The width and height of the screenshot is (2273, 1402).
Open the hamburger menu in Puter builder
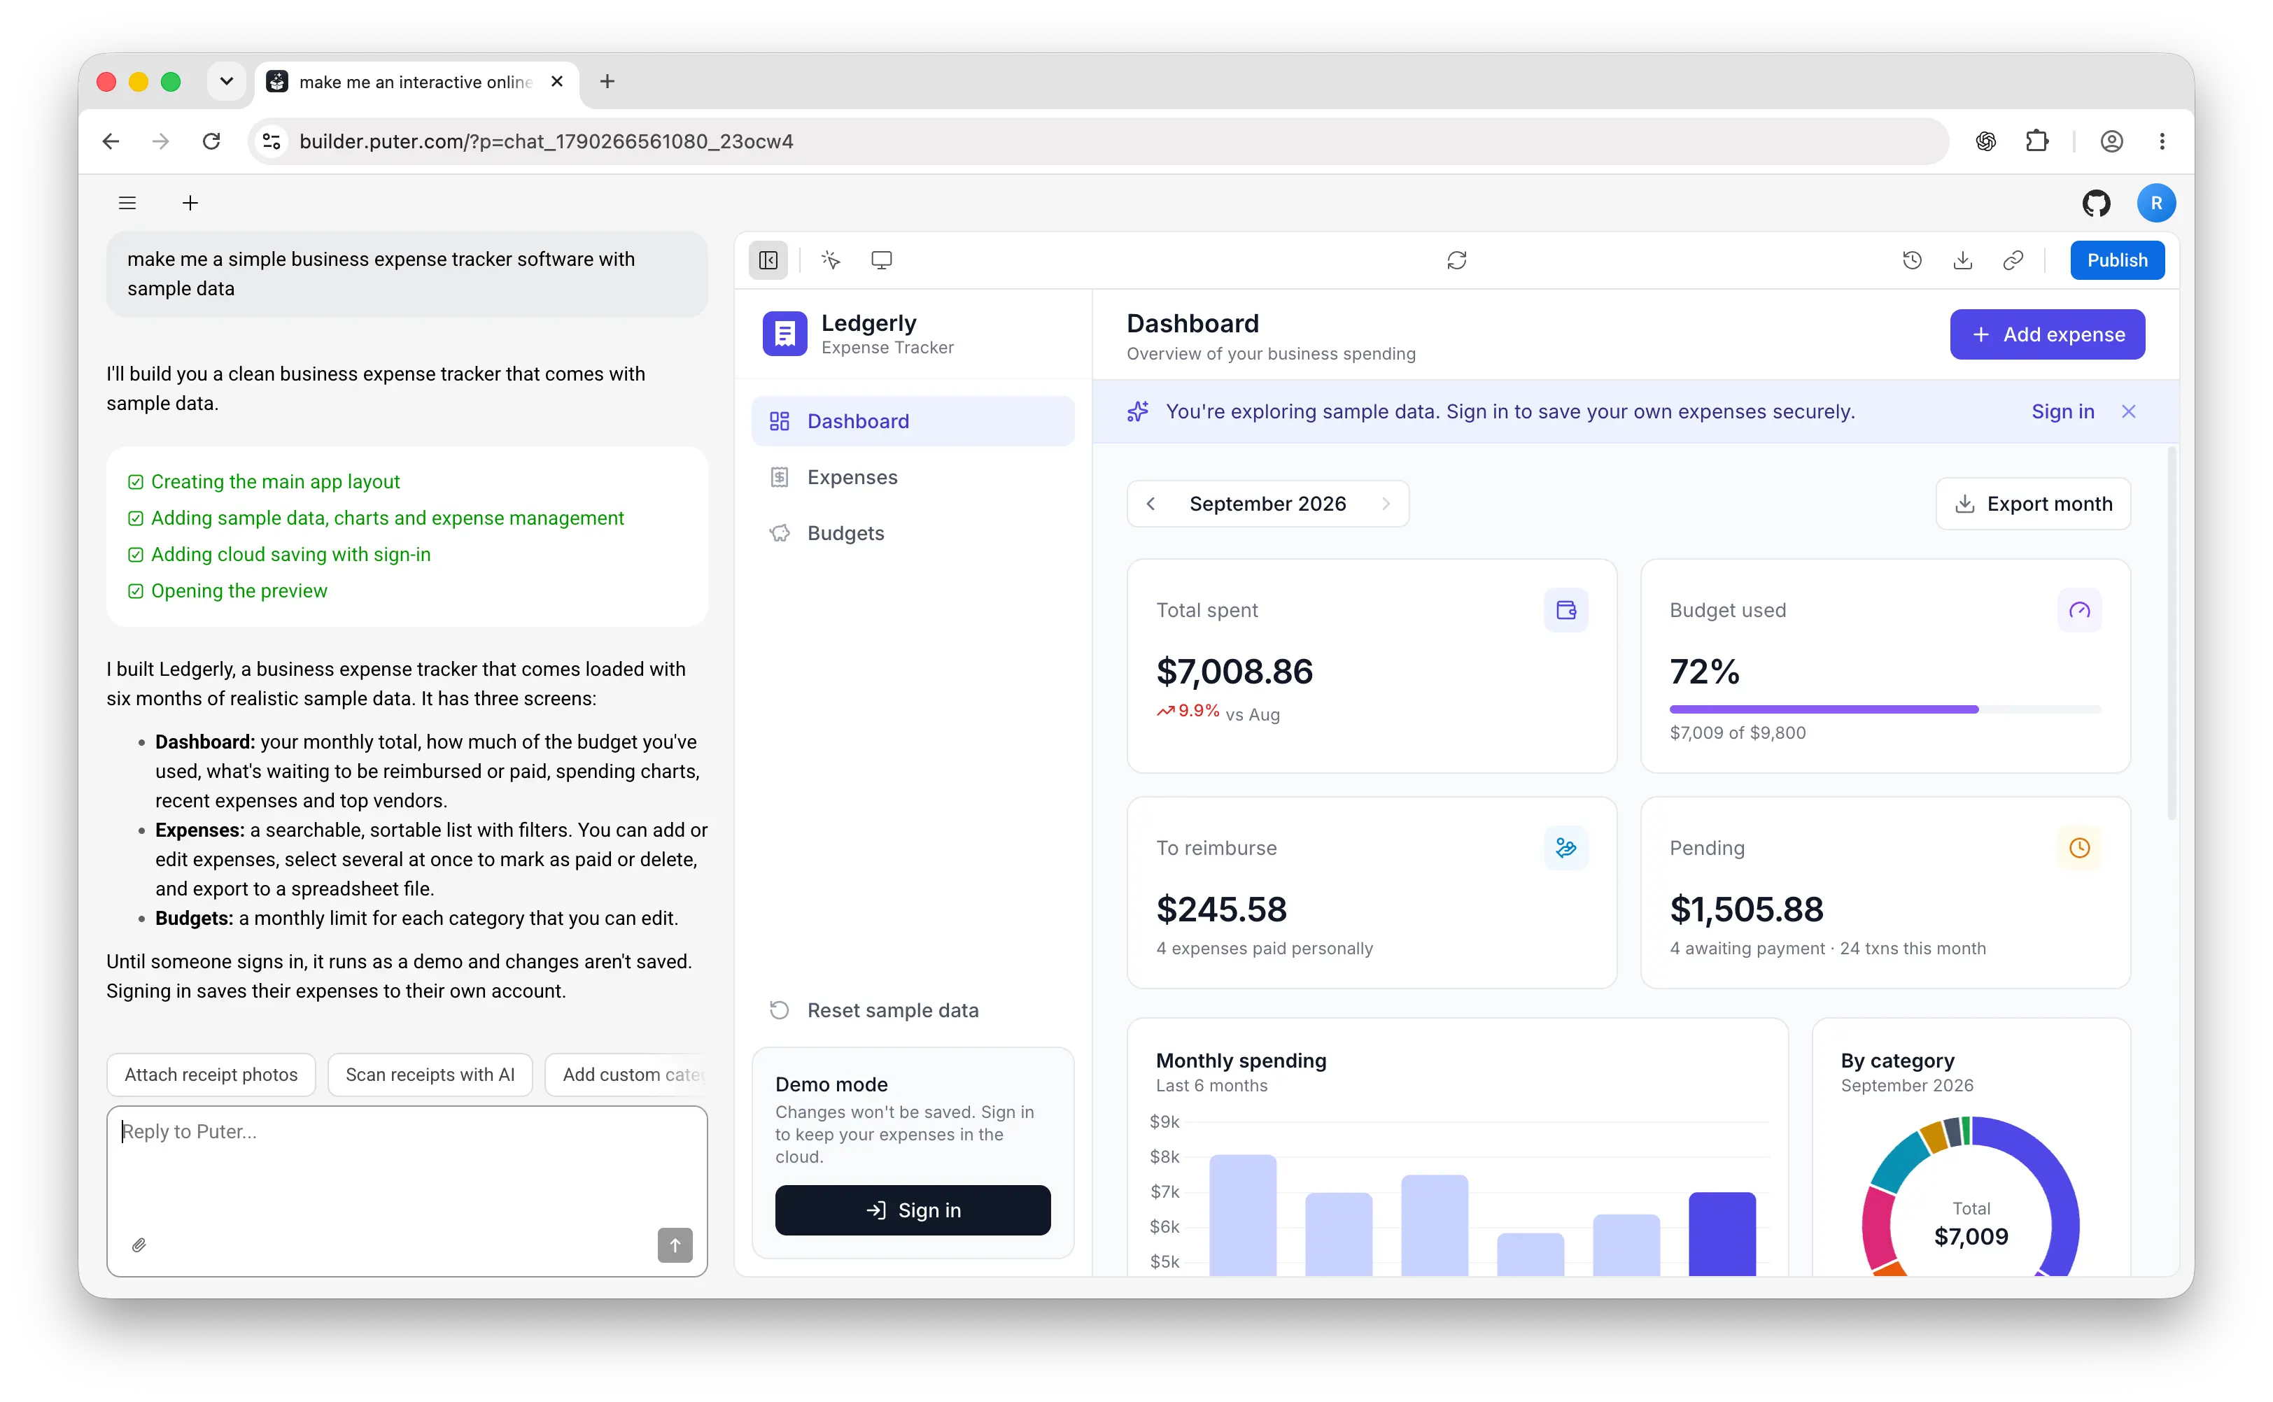[127, 203]
